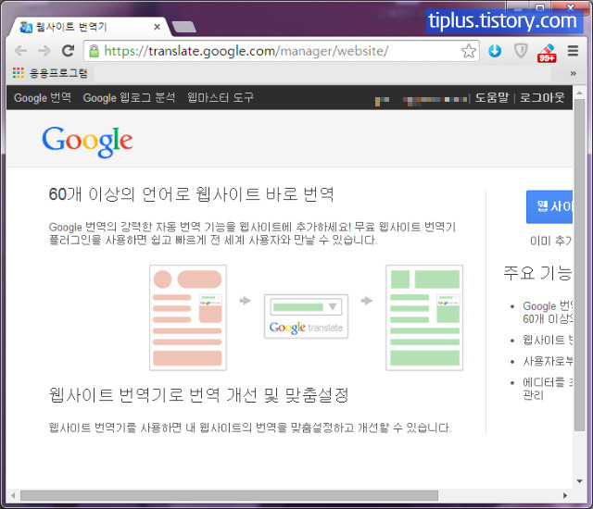Click the 주요 기능 sidebar heading
593x509 pixels.
pos(537,273)
